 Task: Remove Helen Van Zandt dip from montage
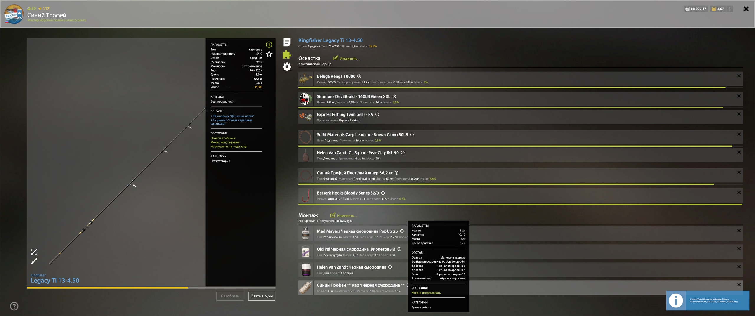tap(739, 267)
